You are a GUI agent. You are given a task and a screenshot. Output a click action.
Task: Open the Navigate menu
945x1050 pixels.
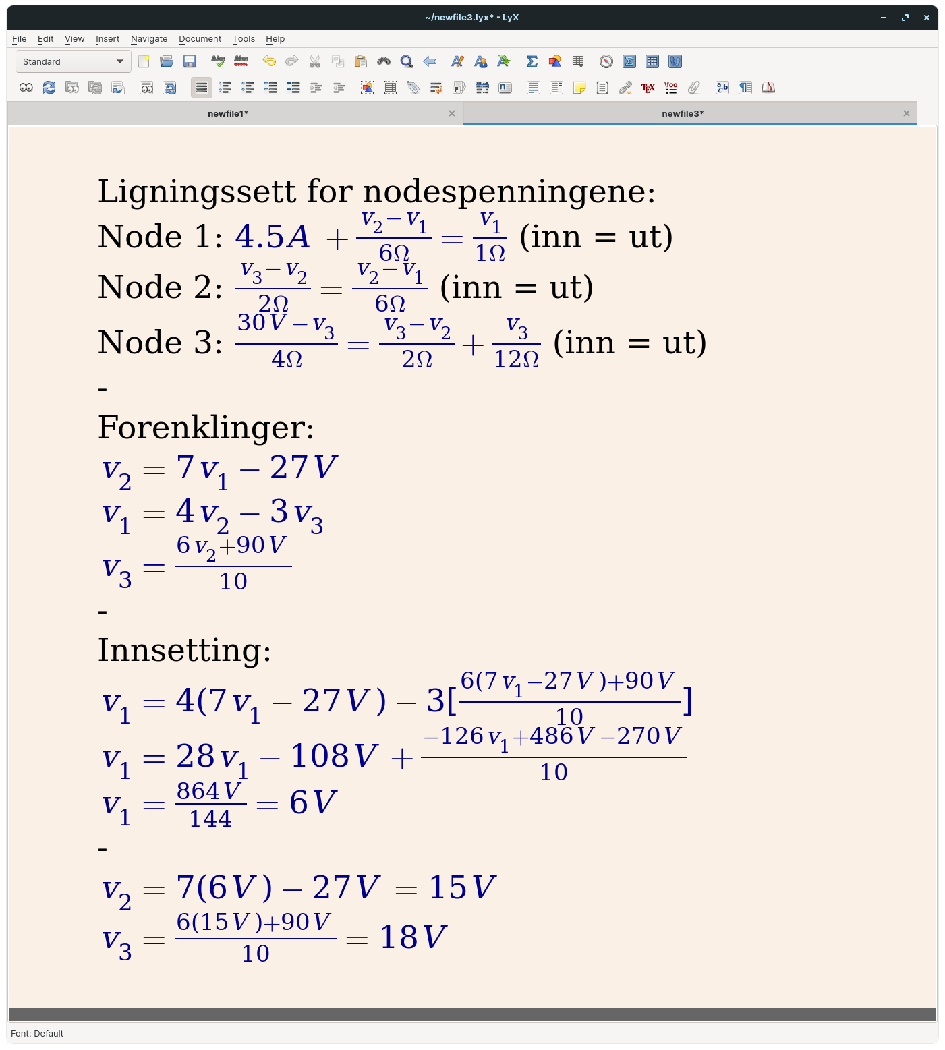pyautogui.click(x=149, y=39)
